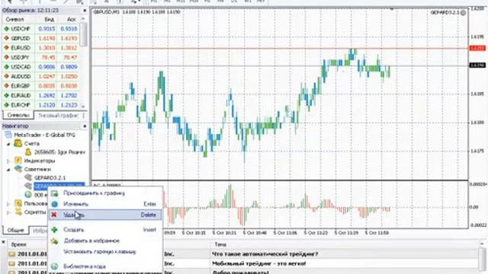Close the Market Watch panel
The image size is (488, 274).
85,10
